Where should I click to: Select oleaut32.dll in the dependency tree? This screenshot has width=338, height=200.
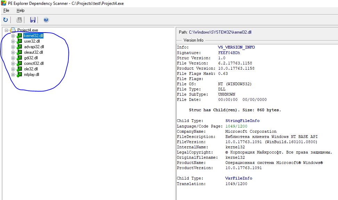pyautogui.click(x=33, y=52)
